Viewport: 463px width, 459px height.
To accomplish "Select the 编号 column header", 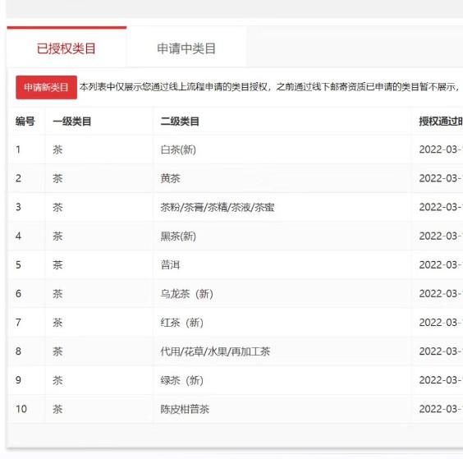I will pos(25,121).
